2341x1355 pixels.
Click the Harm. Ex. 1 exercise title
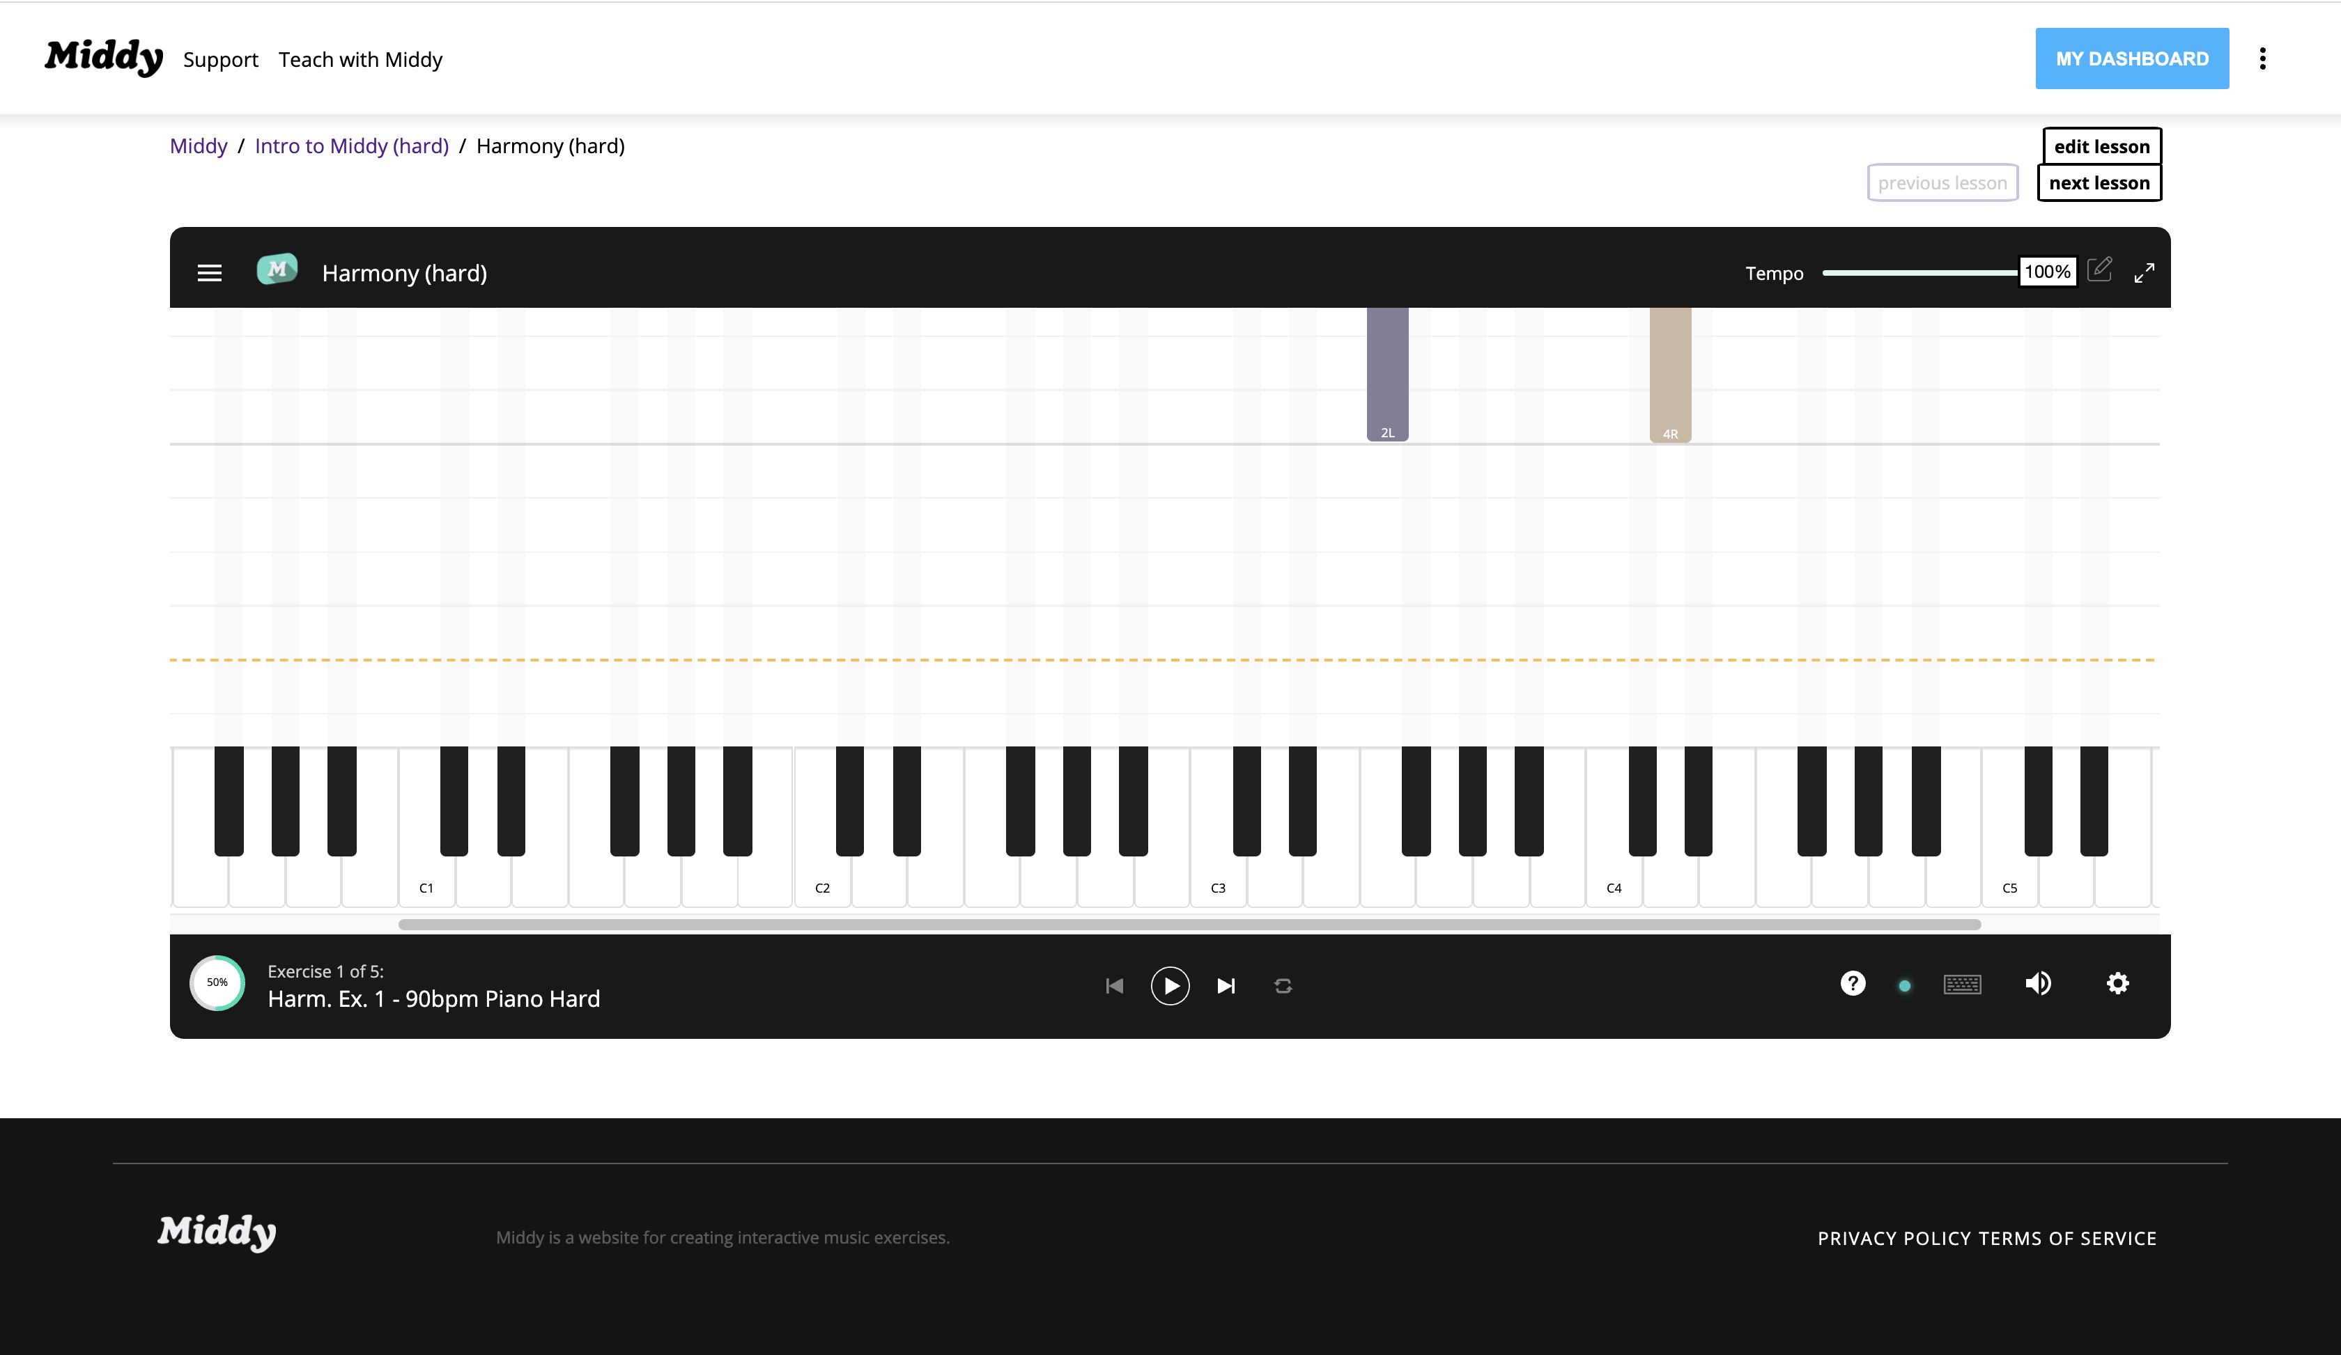click(434, 998)
